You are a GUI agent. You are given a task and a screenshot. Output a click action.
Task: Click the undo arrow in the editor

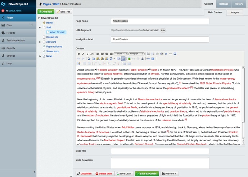click(x=79, y=59)
